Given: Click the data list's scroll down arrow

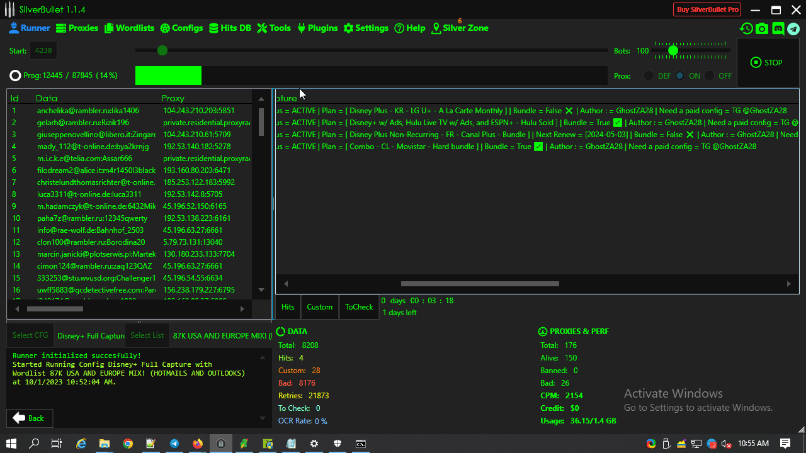Looking at the screenshot, I should click(261, 290).
